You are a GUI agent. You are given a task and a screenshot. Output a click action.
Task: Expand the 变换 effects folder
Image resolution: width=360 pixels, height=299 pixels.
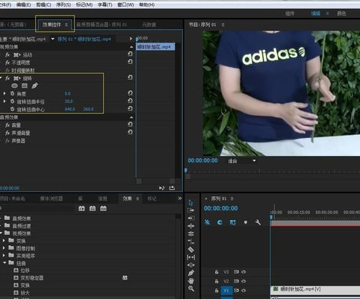click(4, 241)
